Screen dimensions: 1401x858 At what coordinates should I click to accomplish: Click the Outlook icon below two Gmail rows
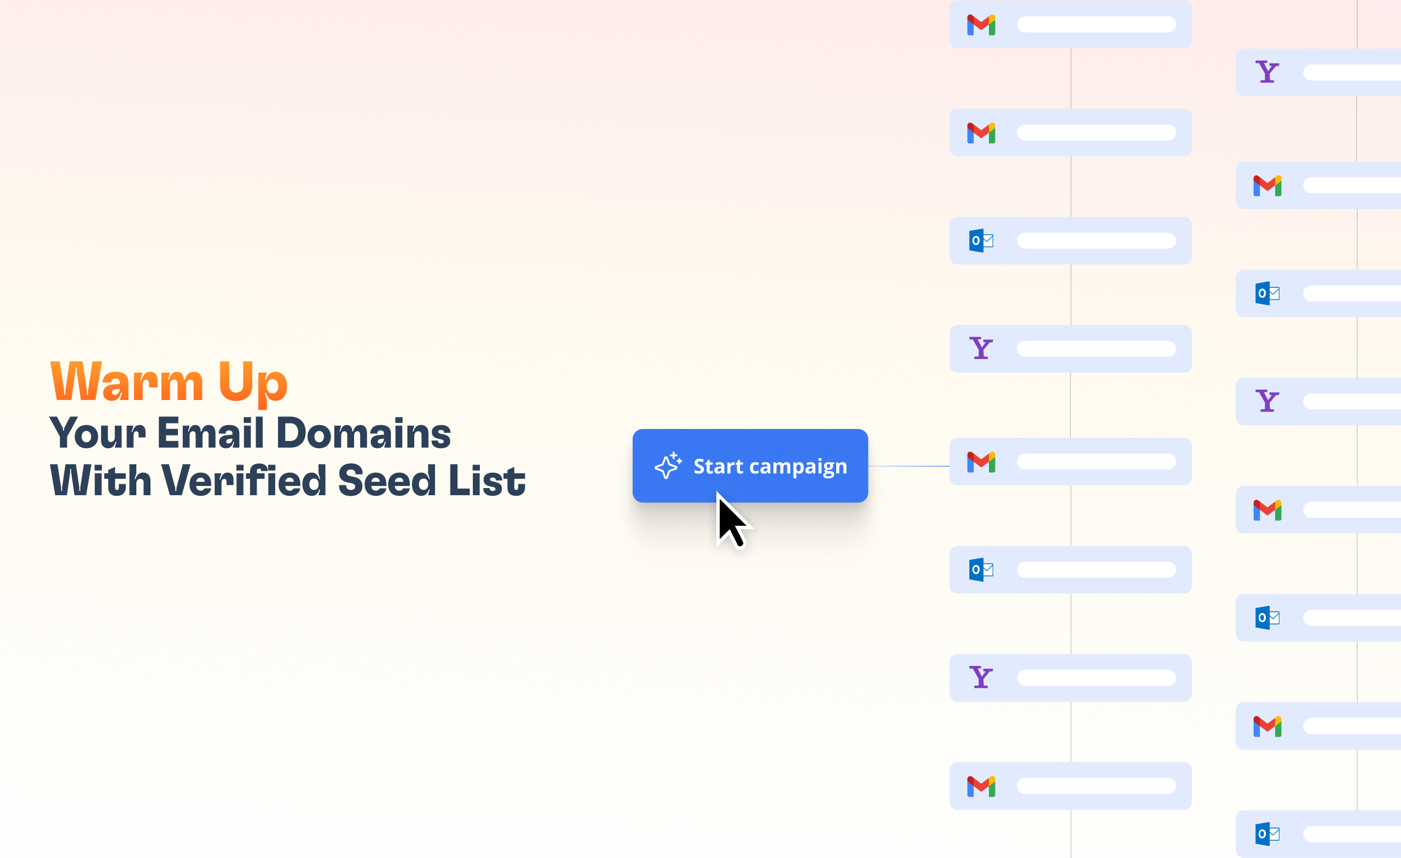(981, 241)
